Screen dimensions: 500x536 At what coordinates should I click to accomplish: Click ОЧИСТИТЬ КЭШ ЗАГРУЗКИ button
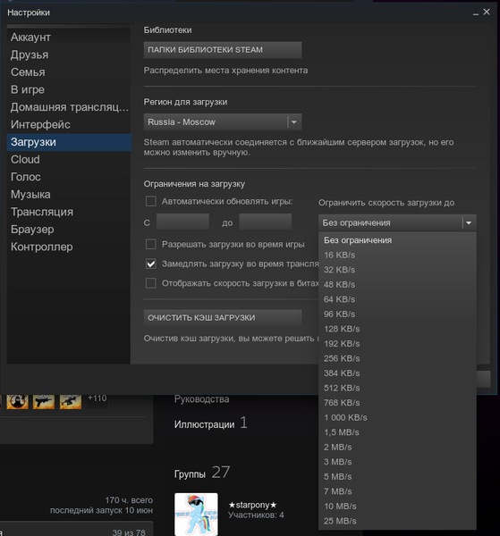tap(223, 318)
